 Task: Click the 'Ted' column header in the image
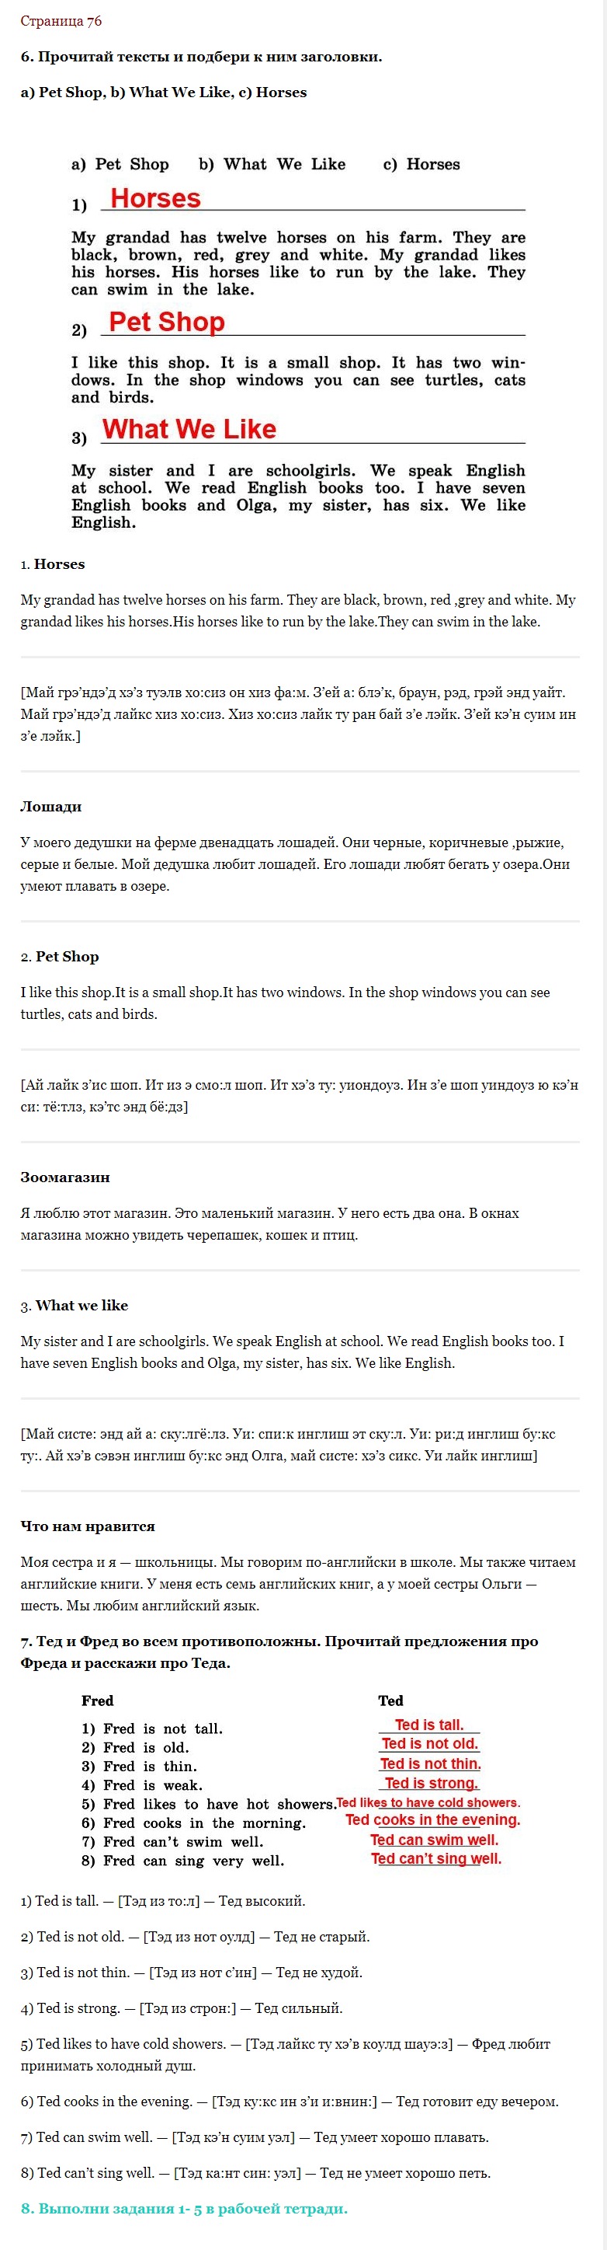click(390, 1701)
